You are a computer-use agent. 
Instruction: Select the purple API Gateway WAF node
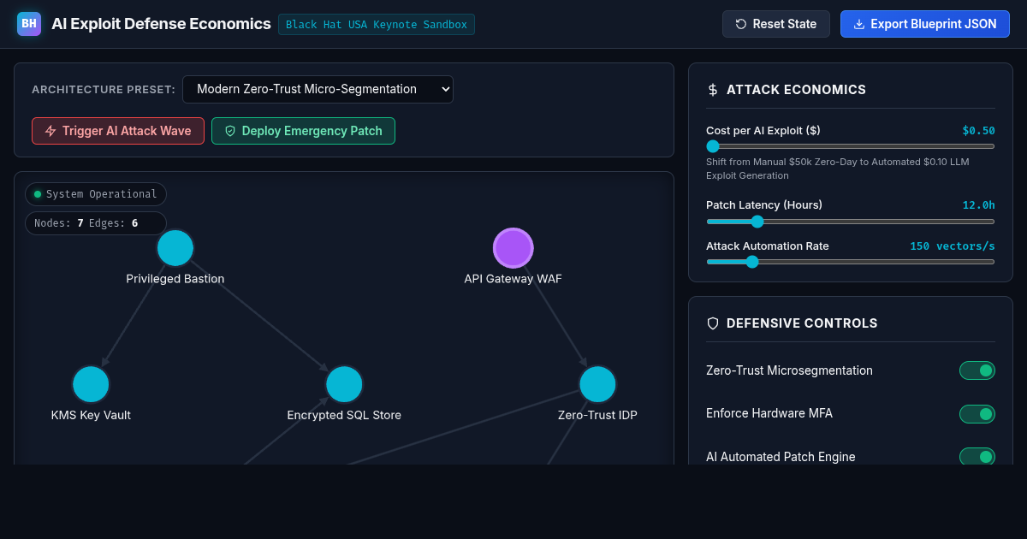pyautogui.click(x=513, y=248)
